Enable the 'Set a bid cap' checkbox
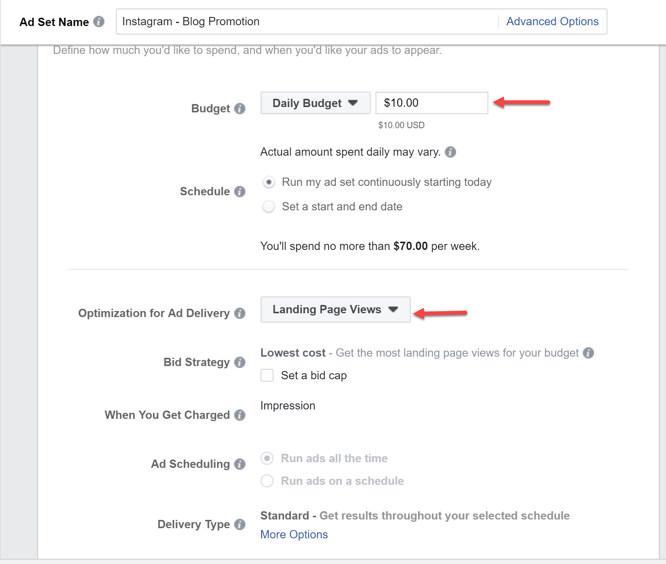The width and height of the screenshot is (666, 564). (x=267, y=375)
